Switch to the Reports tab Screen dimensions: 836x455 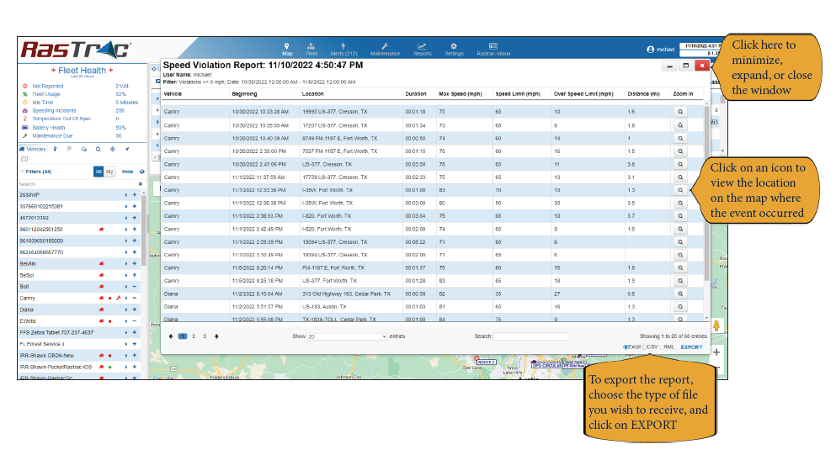(422, 49)
